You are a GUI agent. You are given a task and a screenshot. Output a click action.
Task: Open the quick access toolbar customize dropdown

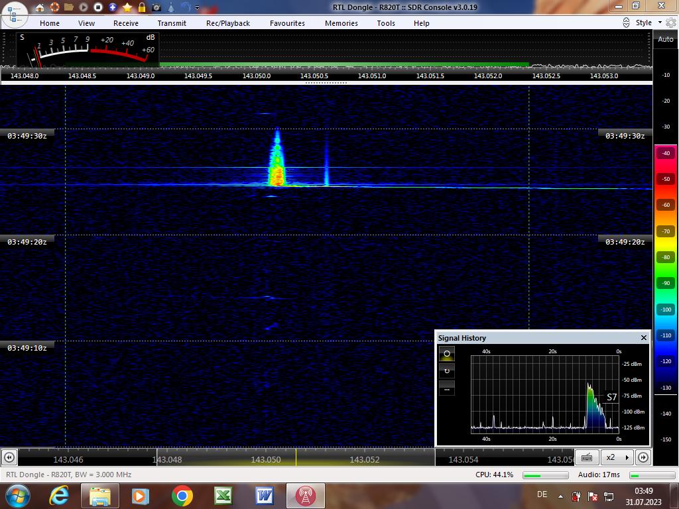point(197,7)
